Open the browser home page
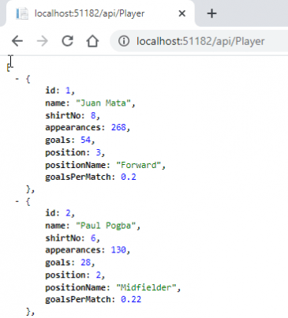The image size is (288, 318). [92, 41]
